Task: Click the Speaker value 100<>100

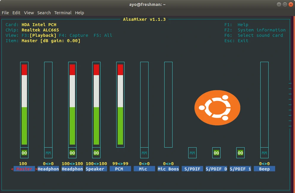Action: [96, 164]
